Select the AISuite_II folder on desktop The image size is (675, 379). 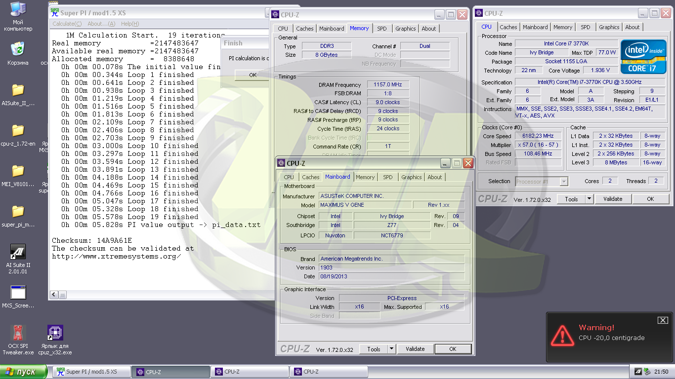(x=18, y=95)
